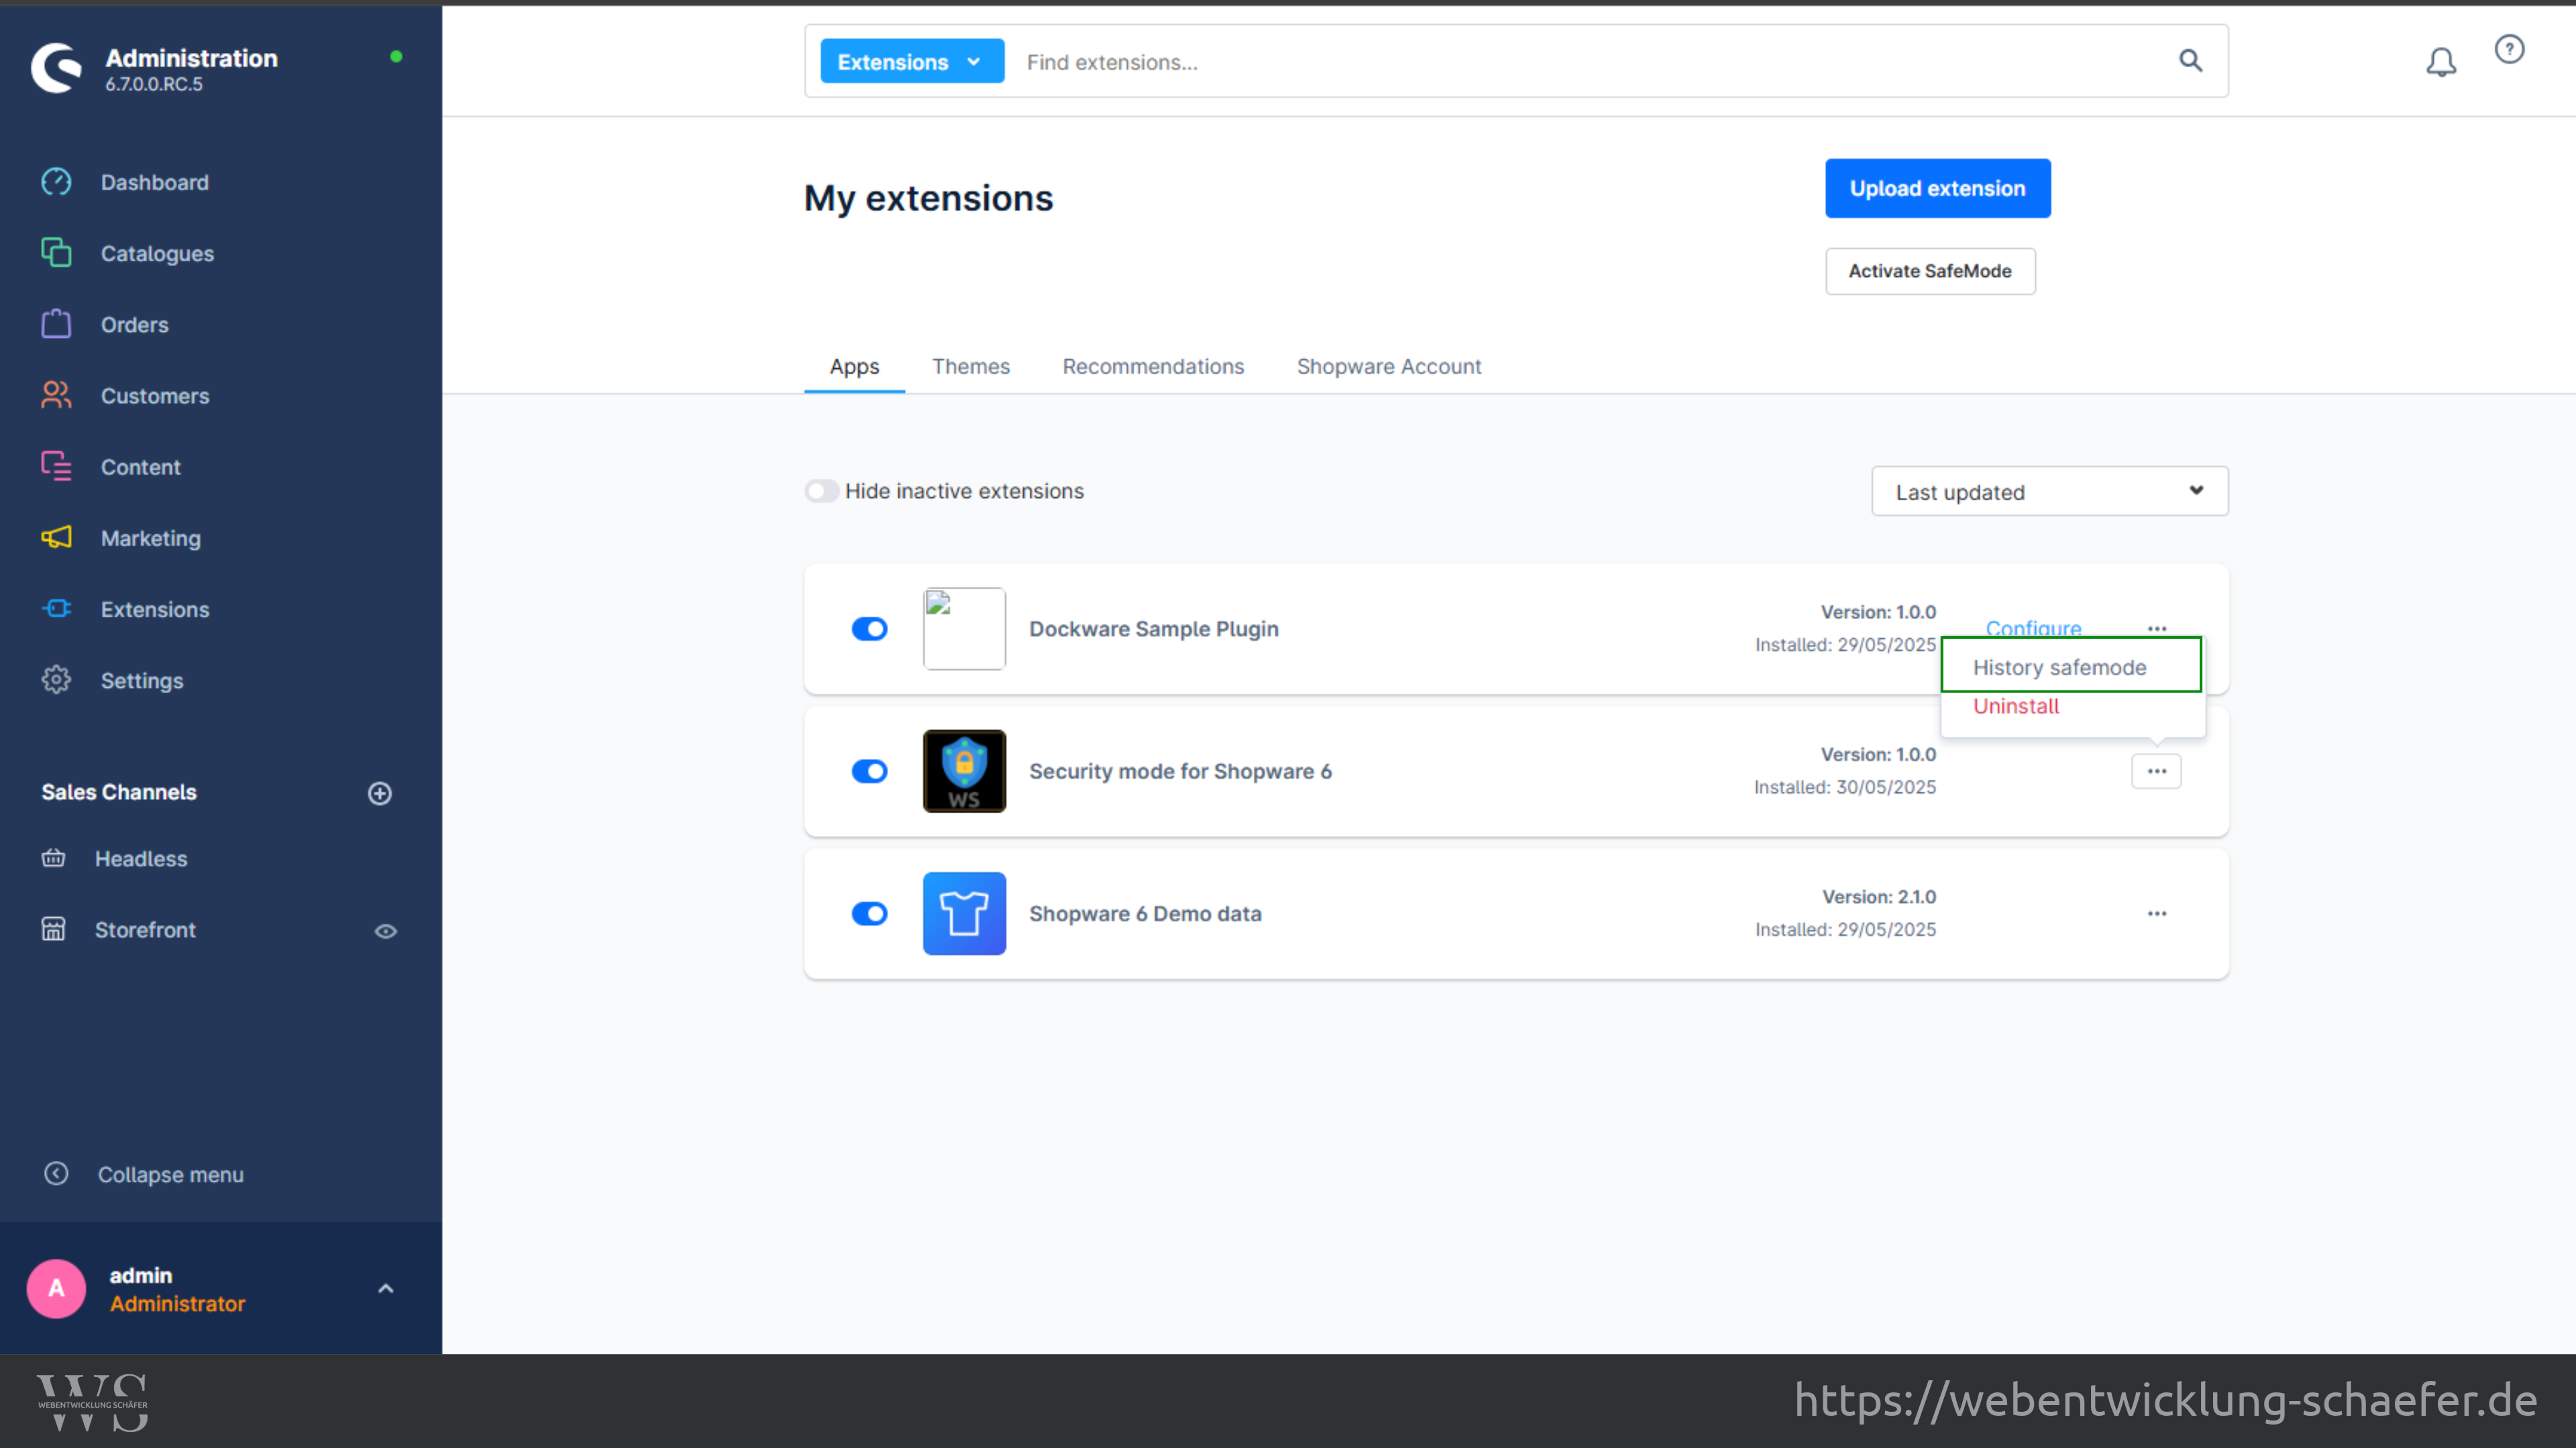This screenshot has width=2576, height=1448.
Task: Click the Headless basket icon
Action: 53,858
